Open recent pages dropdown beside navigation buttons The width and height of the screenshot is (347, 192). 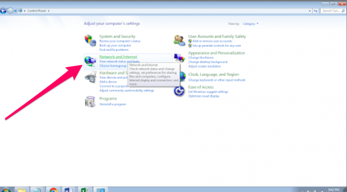coord(15,10)
